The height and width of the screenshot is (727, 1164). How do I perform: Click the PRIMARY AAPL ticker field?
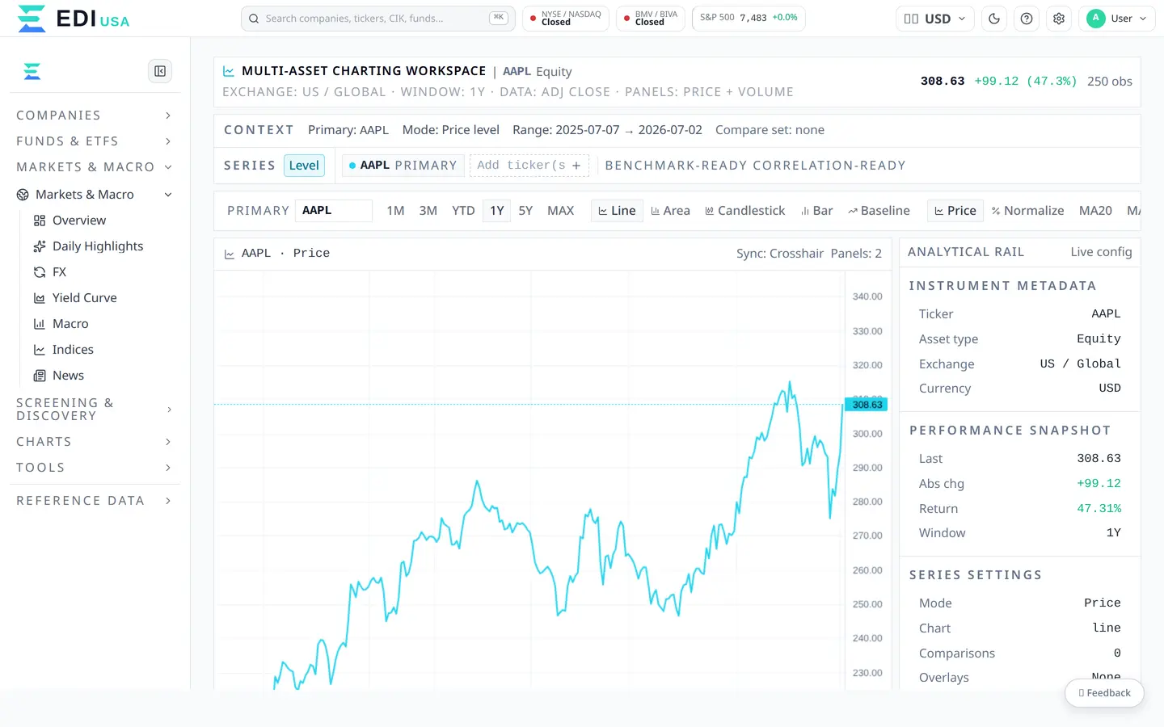(334, 211)
